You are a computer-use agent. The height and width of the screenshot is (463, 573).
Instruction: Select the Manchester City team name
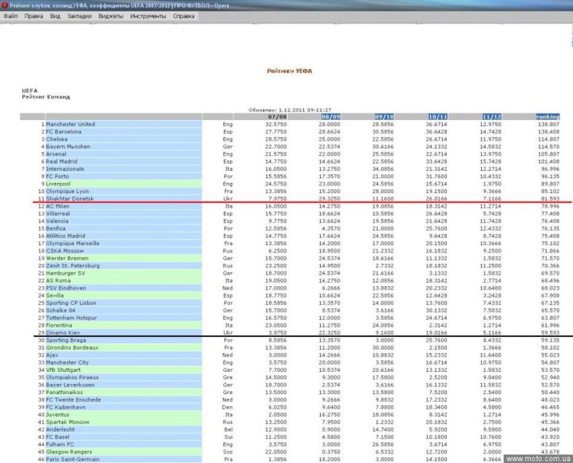click(67, 362)
